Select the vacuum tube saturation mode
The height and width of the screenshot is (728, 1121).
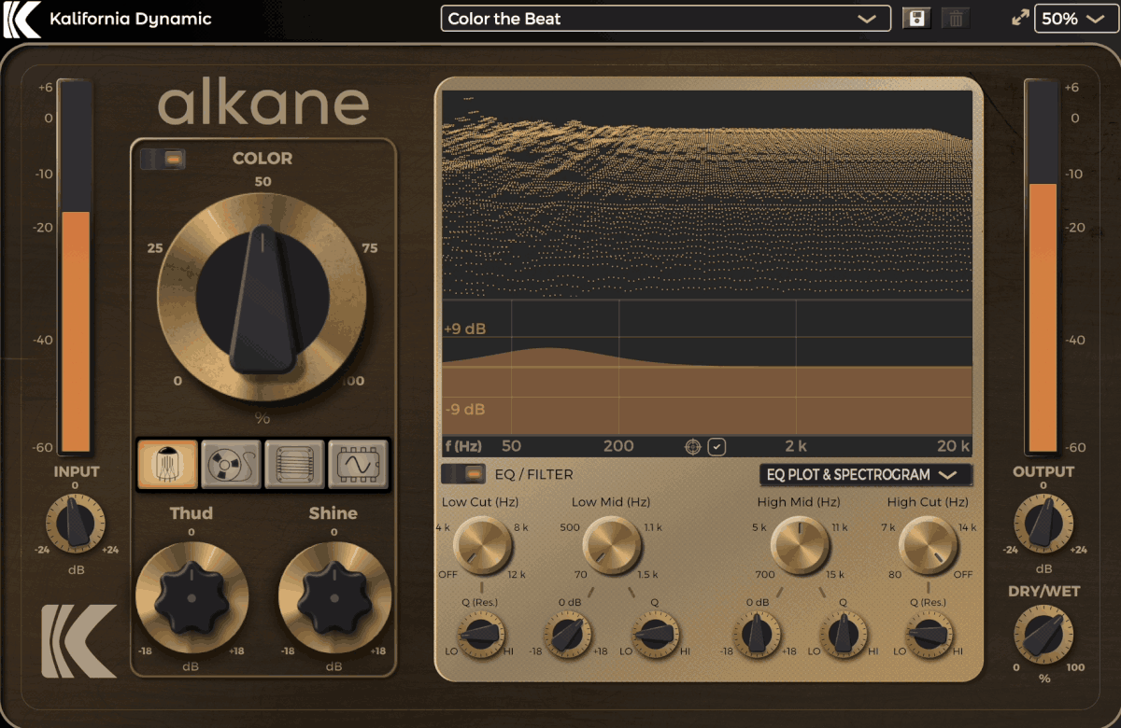(x=168, y=464)
